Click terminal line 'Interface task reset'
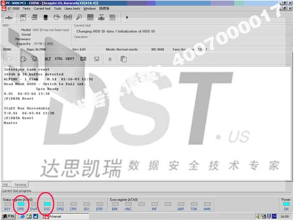 click(27, 69)
